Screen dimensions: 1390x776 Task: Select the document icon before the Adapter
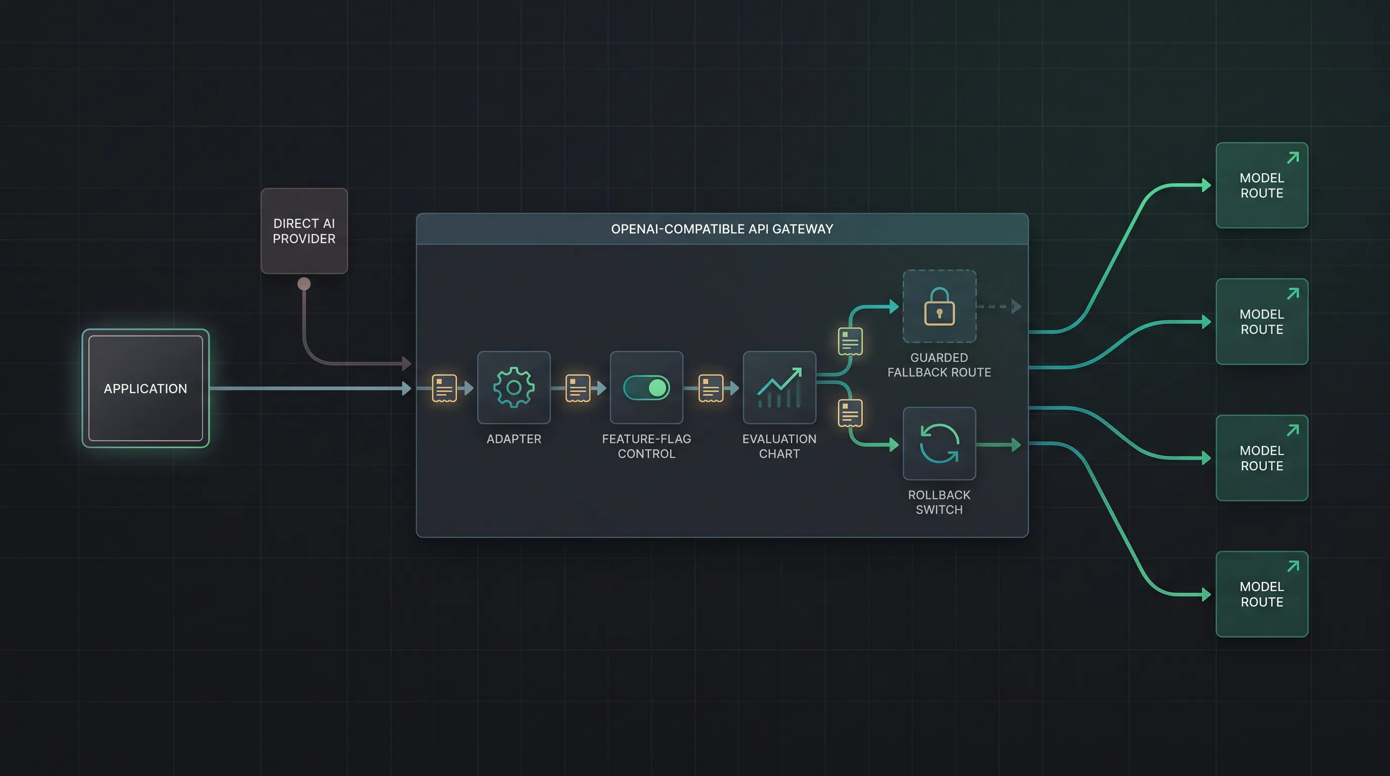pyautogui.click(x=444, y=388)
